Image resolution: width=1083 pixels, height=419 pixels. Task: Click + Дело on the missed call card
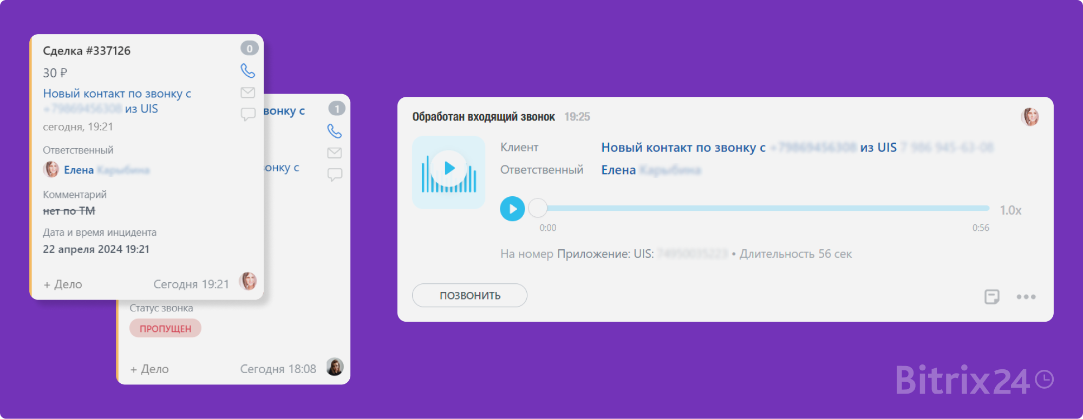149,369
